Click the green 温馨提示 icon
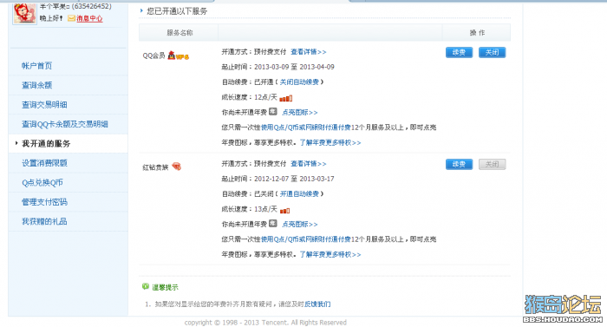The width and height of the screenshot is (607, 327). point(146,286)
